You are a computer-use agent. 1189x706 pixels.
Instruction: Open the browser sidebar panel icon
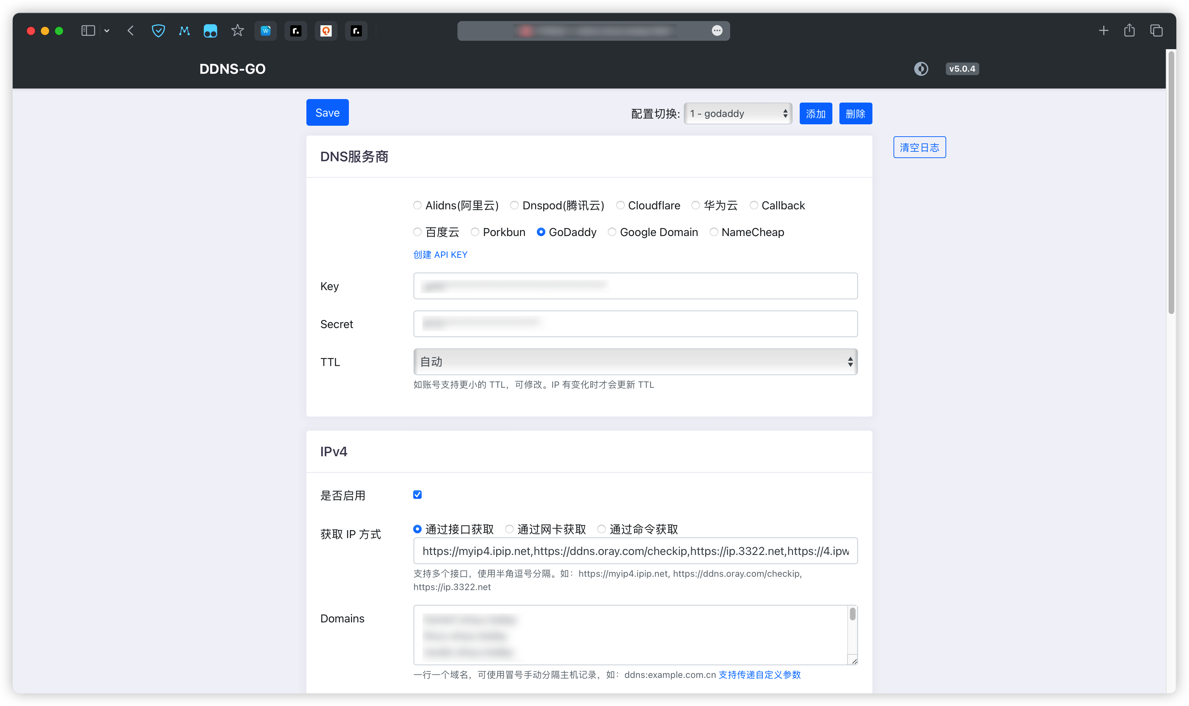tap(88, 31)
